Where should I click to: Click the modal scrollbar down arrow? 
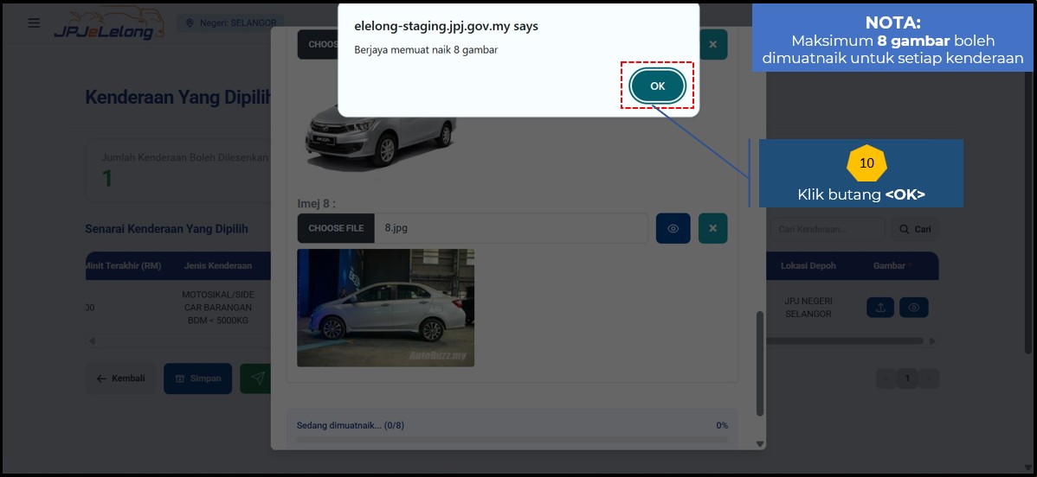[x=760, y=443]
